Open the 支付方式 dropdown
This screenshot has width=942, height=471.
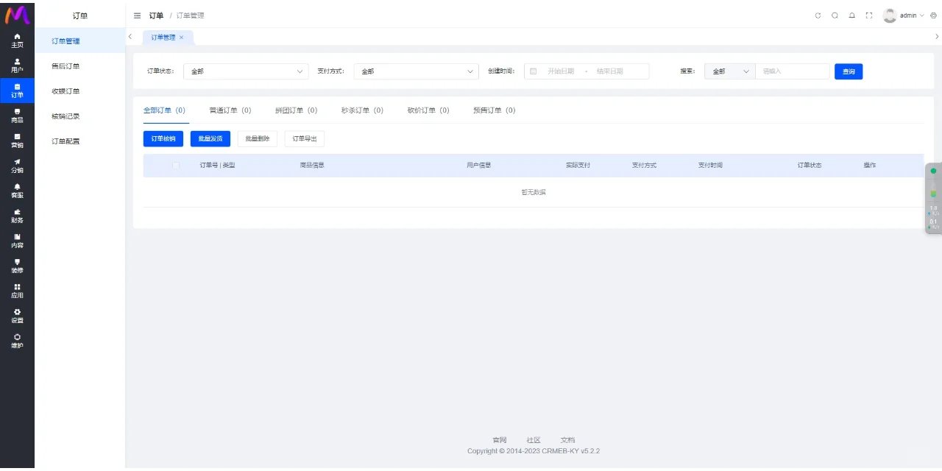416,71
